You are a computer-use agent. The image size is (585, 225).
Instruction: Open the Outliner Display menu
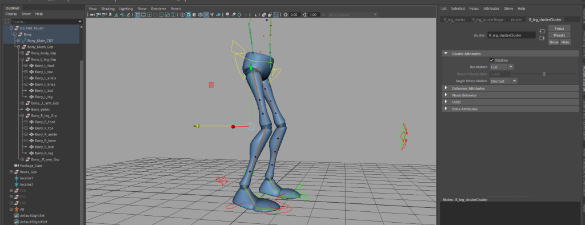click(x=11, y=14)
